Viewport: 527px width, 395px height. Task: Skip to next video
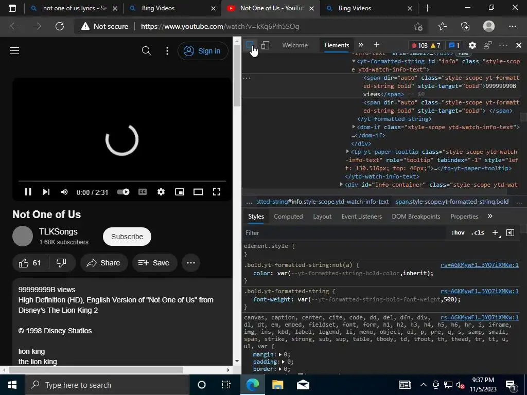[x=46, y=192]
